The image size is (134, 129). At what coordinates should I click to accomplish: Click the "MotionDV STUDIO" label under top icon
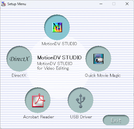click(x=59, y=44)
